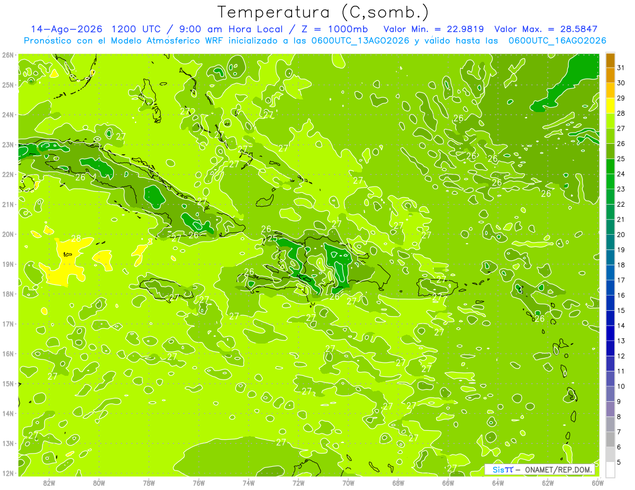Click the latitude axis label "26N"

[7, 55]
